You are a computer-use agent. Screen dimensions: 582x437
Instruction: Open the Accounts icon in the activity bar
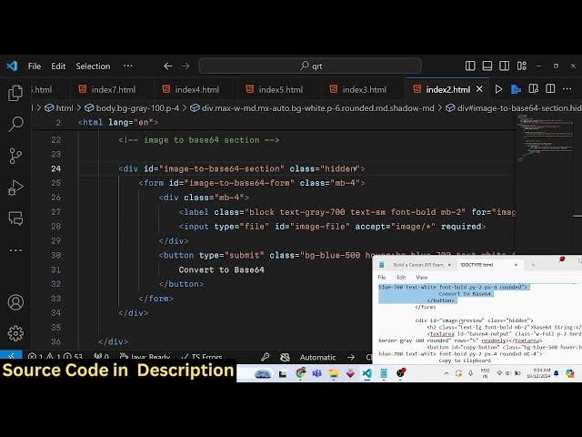click(x=15, y=302)
